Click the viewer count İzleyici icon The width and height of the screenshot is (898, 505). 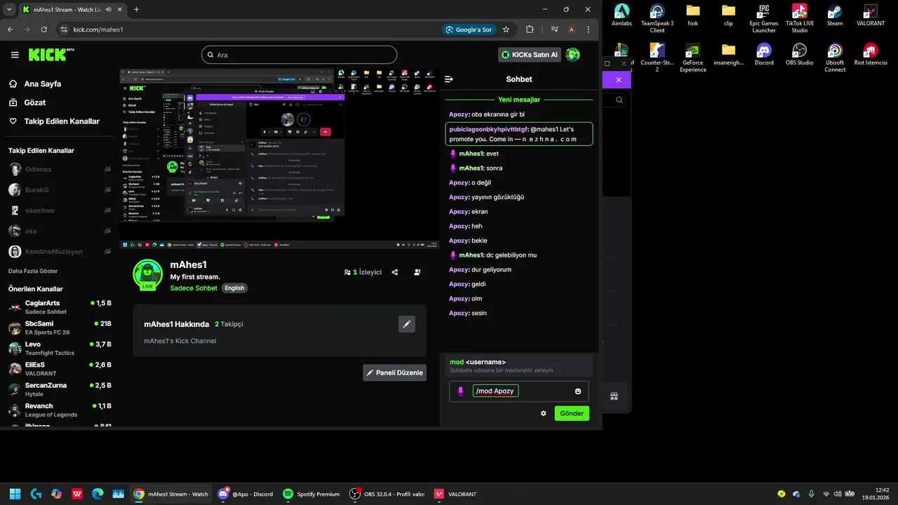pyautogui.click(x=347, y=272)
